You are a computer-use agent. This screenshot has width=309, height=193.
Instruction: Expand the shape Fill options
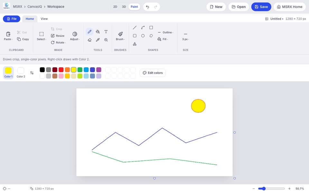pyautogui.click(x=163, y=39)
